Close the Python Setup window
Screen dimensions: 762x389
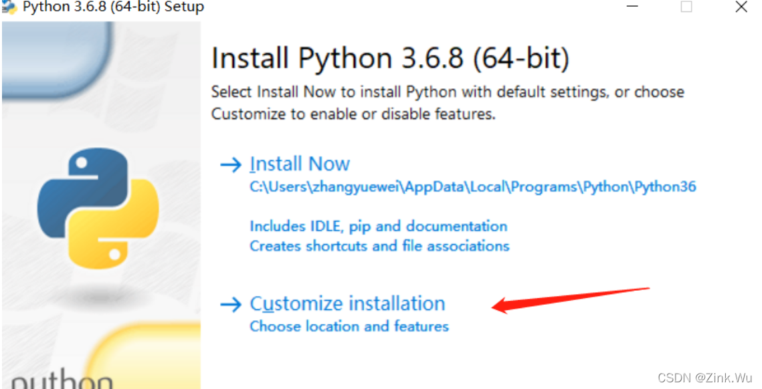(741, 7)
